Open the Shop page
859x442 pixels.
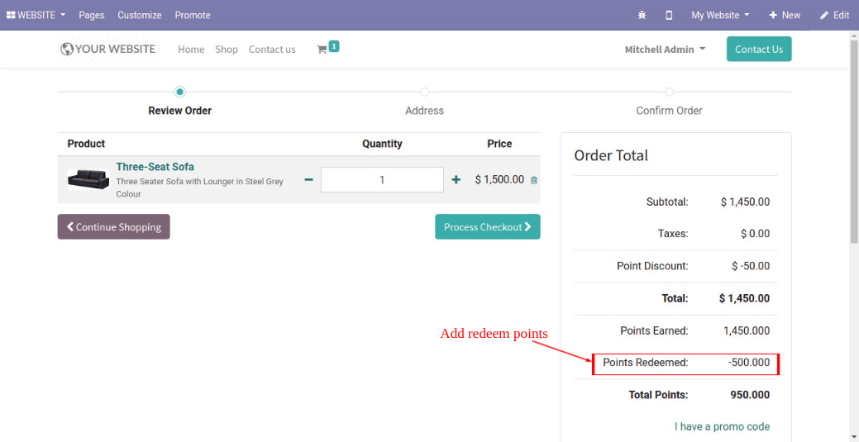tap(227, 50)
